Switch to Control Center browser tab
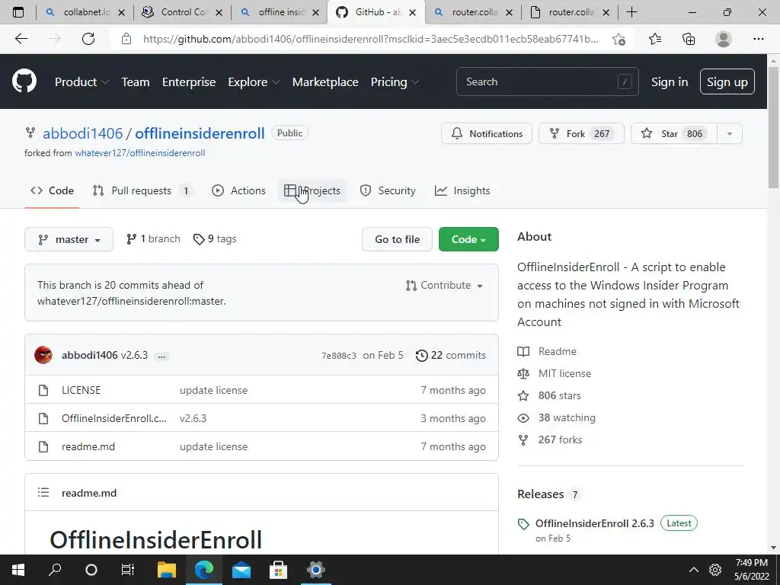This screenshot has width=780, height=585. [182, 12]
